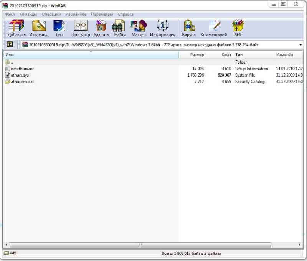The height and width of the screenshot is (261, 307).
Task: Start the Вирусы virus scan tool
Action: 189,28
